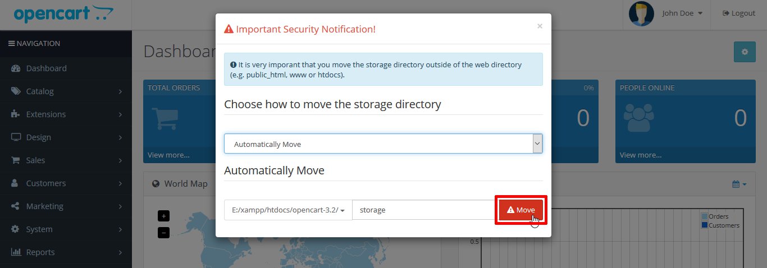Zoom in on the World Map
Viewport: 767px width, 268px height.
[x=163, y=216]
